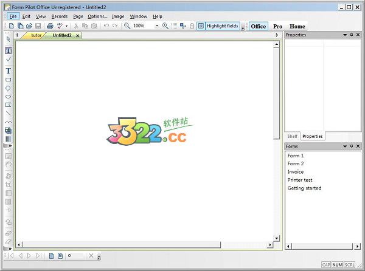Click the Zoom out magnifier icon
This screenshot has height=271, width=365.
(127, 26)
